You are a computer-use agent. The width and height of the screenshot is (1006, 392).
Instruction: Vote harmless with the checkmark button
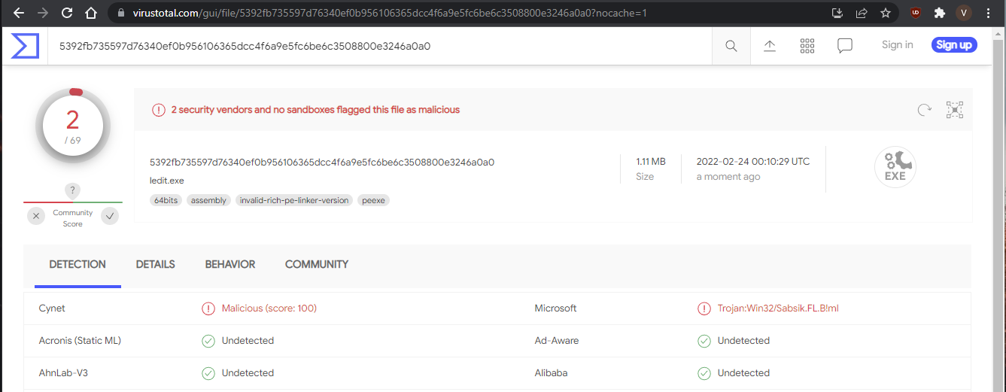pyautogui.click(x=110, y=217)
